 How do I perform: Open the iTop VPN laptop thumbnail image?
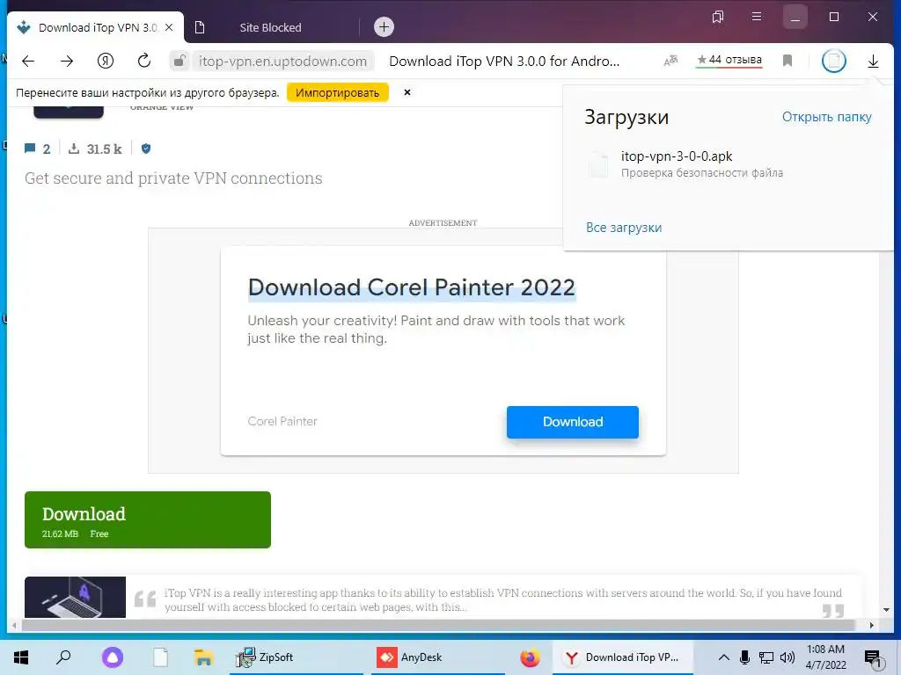(x=76, y=597)
